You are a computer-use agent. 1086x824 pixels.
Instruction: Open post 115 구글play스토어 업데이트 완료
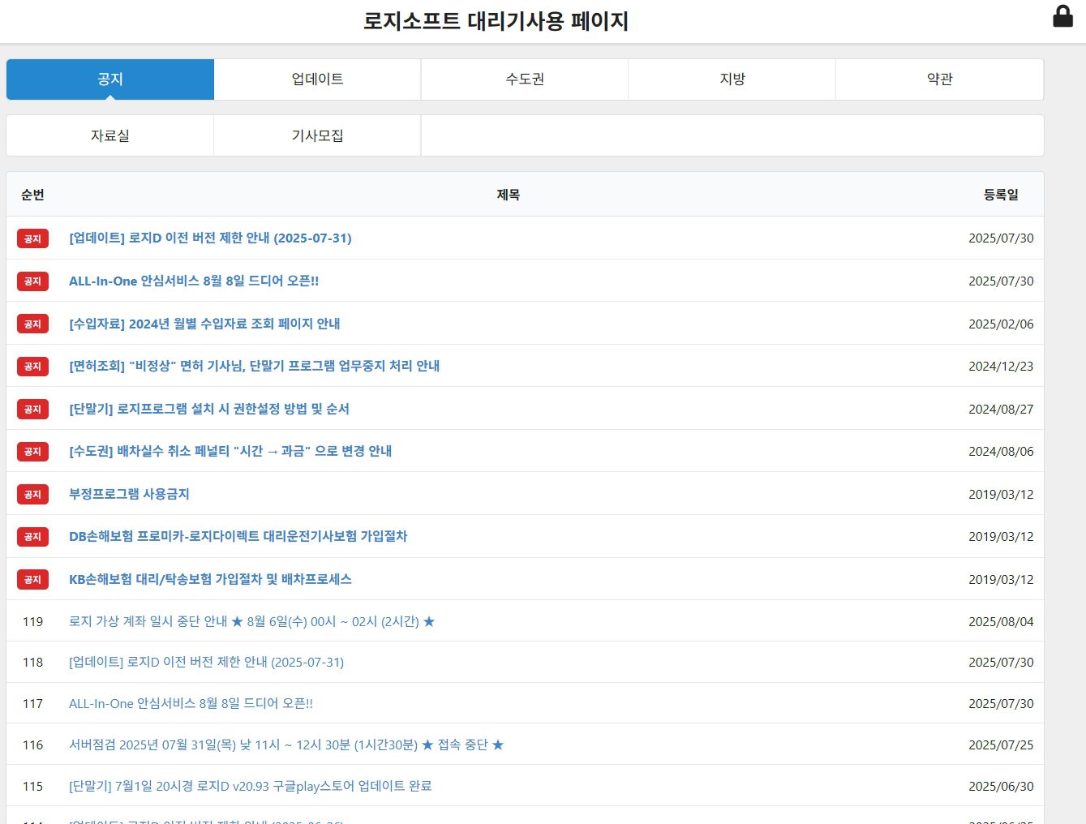pyautogui.click(x=250, y=786)
